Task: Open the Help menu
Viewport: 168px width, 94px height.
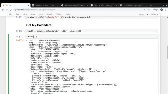Action: 68,14
